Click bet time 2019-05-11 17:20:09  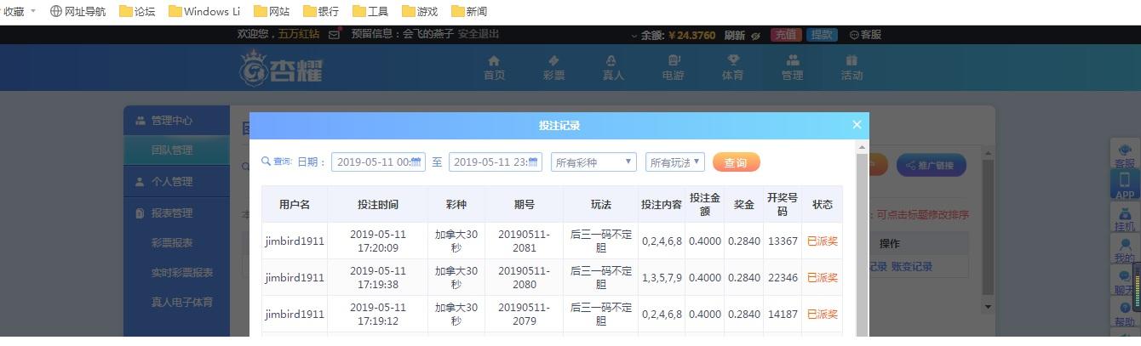377,241
